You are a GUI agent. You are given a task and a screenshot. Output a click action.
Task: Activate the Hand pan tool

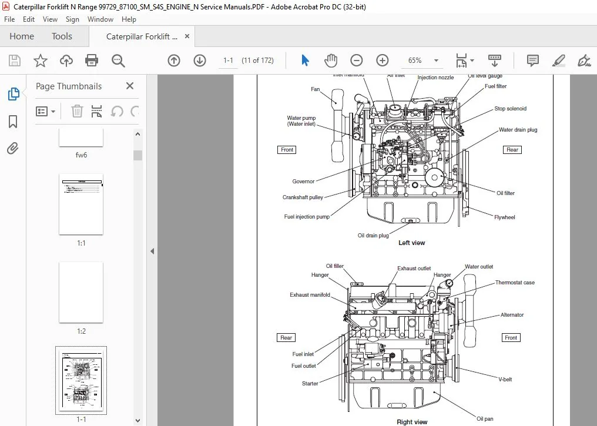point(330,61)
